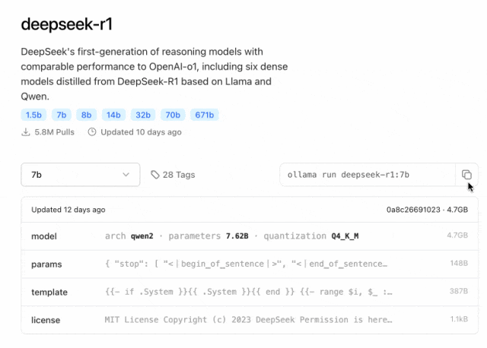Image resolution: width=487 pixels, height=348 pixels.
Task: Click the tag icon beside 28 Tags
Action: tap(155, 175)
